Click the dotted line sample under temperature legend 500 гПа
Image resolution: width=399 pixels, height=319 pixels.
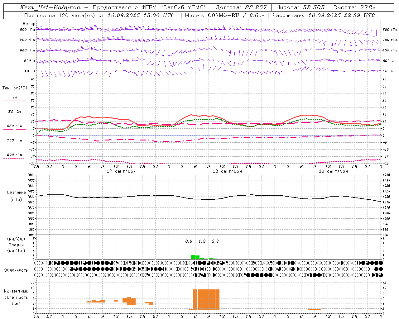coord(14,158)
